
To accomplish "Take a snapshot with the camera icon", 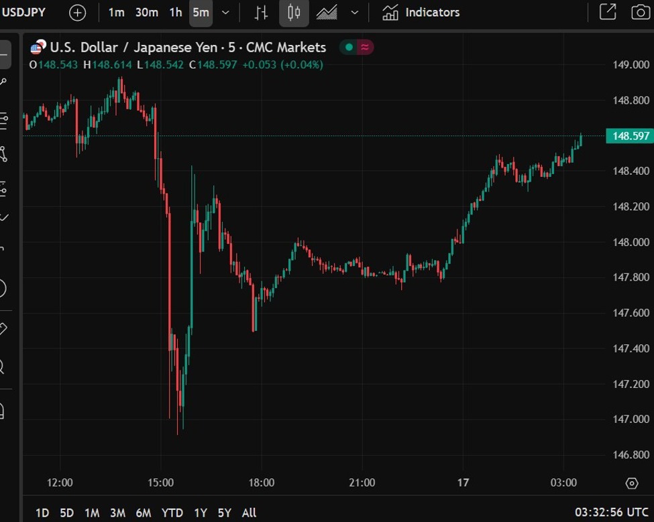I will (x=641, y=12).
